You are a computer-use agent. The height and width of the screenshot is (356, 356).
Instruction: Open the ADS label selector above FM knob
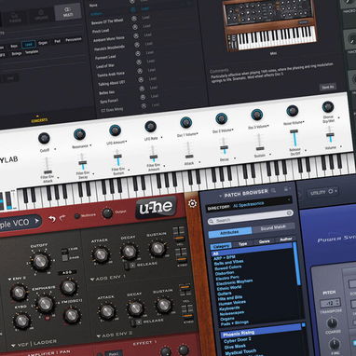coord(66,272)
